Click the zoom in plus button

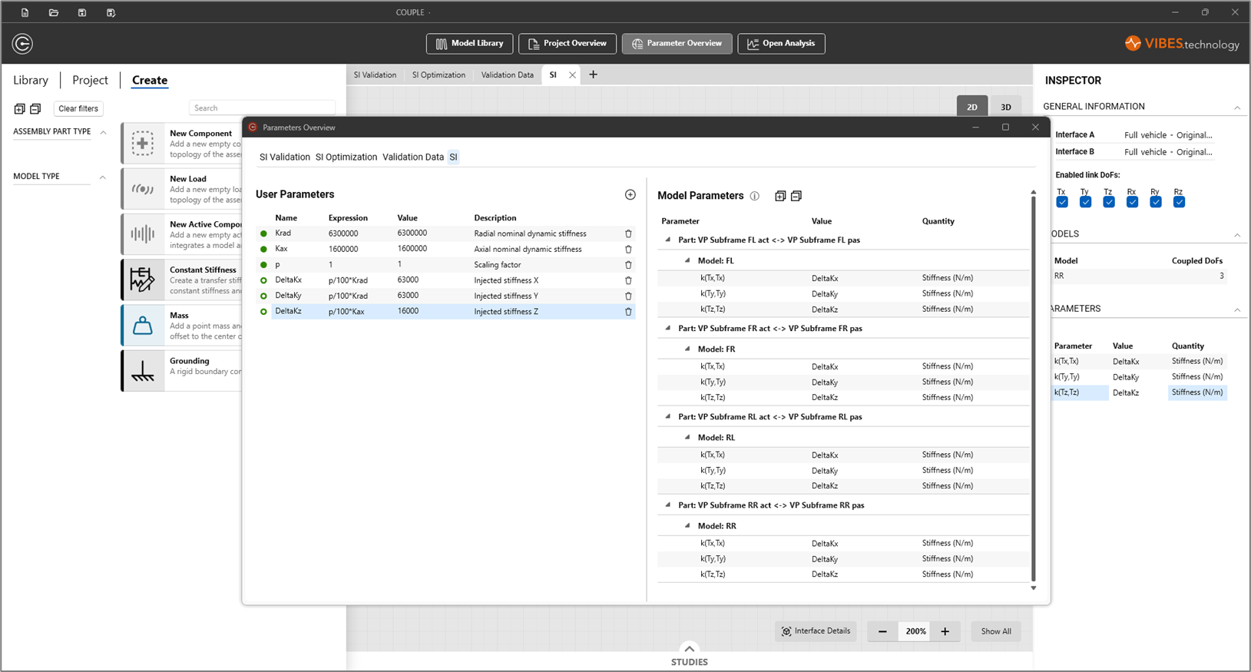(x=945, y=631)
